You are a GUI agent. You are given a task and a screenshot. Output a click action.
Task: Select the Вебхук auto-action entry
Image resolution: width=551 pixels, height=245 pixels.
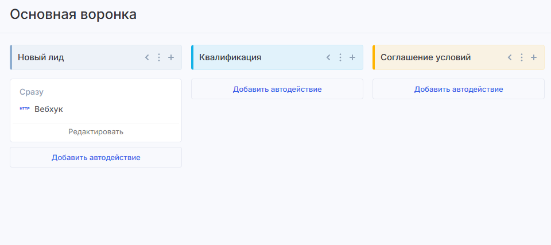[49, 109]
